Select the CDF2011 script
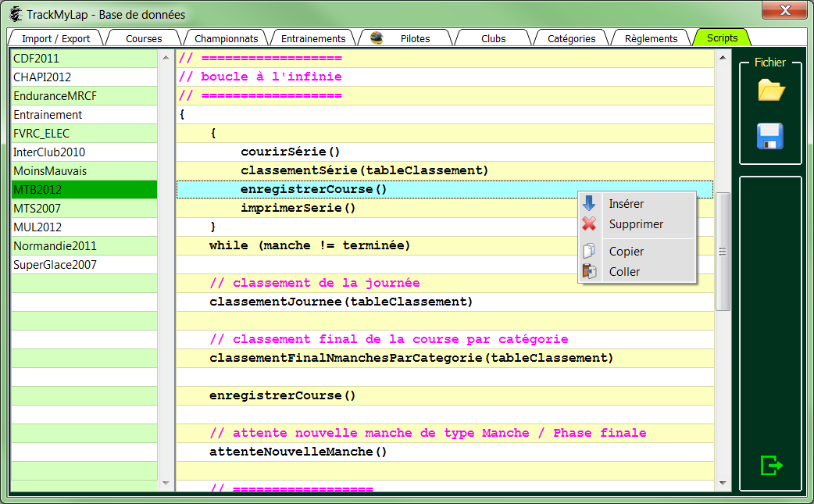Screen dimensions: 814x504 coord(84,58)
